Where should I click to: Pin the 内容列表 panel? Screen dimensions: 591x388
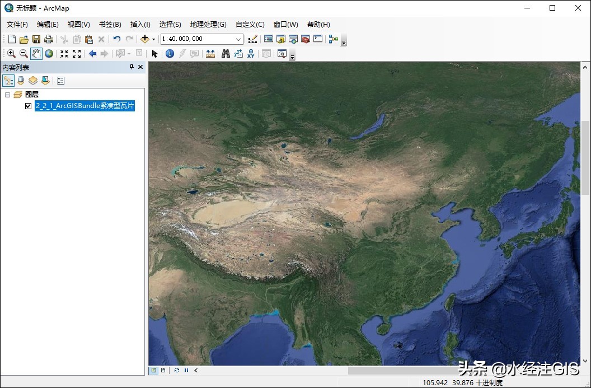132,67
